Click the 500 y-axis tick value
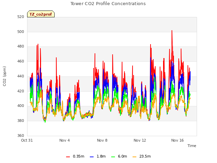This screenshot has width=217, height=163. [21, 32]
